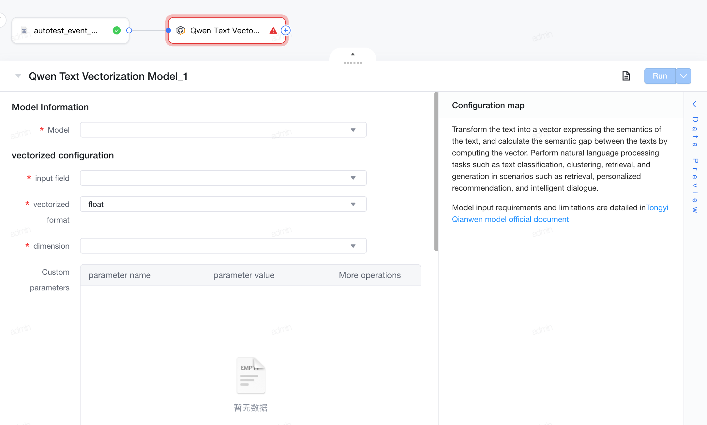Open the Data Preview side tab

point(695,165)
